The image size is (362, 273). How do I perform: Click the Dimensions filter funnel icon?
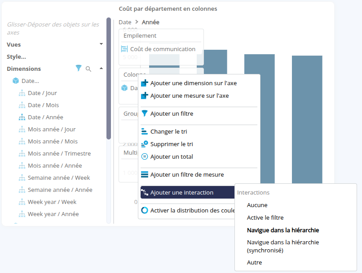pyautogui.click(x=79, y=68)
